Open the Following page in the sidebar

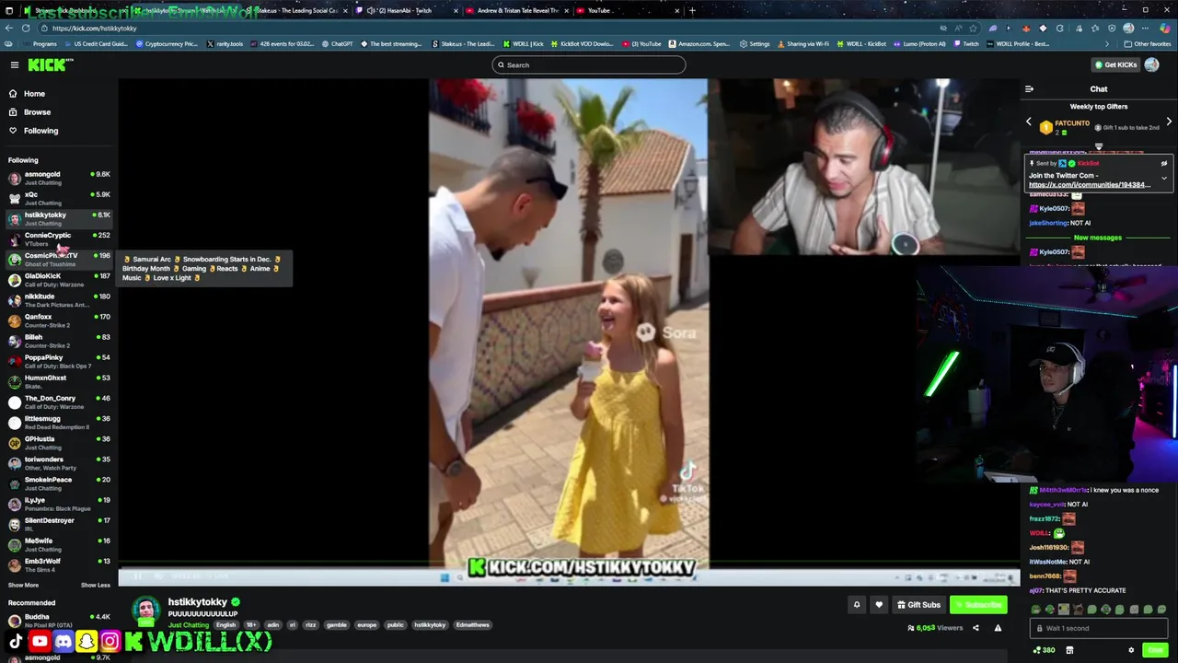point(40,131)
